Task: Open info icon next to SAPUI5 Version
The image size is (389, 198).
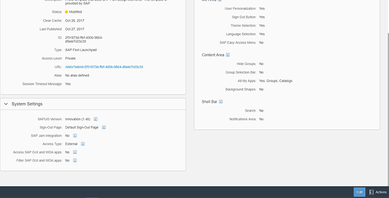Action: click(95, 119)
